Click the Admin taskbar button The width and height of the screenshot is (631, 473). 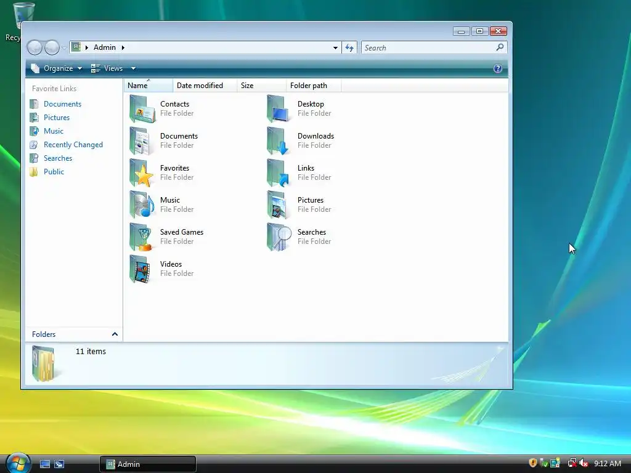click(x=148, y=464)
